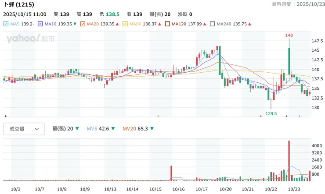325x194 pixels.
Task: Click the 130 price axis label
Action: (x=315, y=108)
